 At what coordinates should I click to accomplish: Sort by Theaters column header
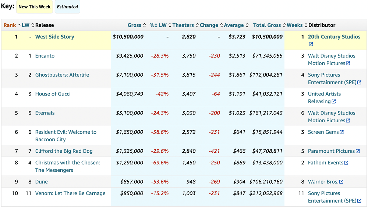click(183, 25)
